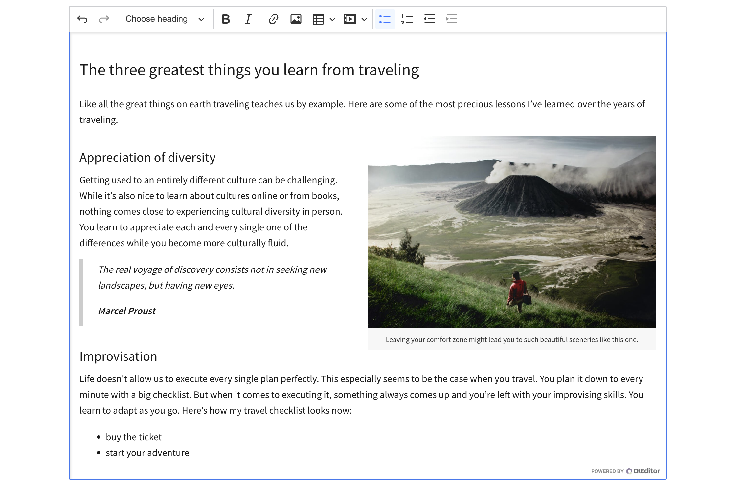Click the Redo arrow icon
This screenshot has height=495, width=743.
(104, 19)
